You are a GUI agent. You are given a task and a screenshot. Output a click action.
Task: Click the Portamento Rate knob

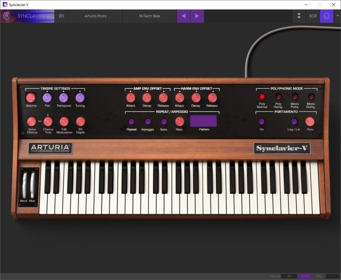pyautogui.click(x=310, y=122)
